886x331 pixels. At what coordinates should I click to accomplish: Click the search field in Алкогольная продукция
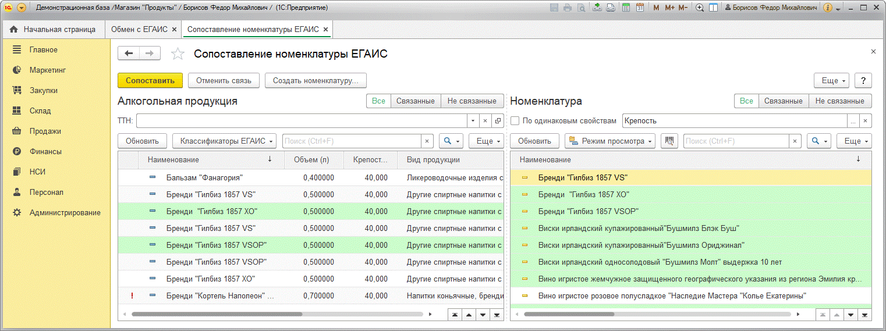pos(352,141)
